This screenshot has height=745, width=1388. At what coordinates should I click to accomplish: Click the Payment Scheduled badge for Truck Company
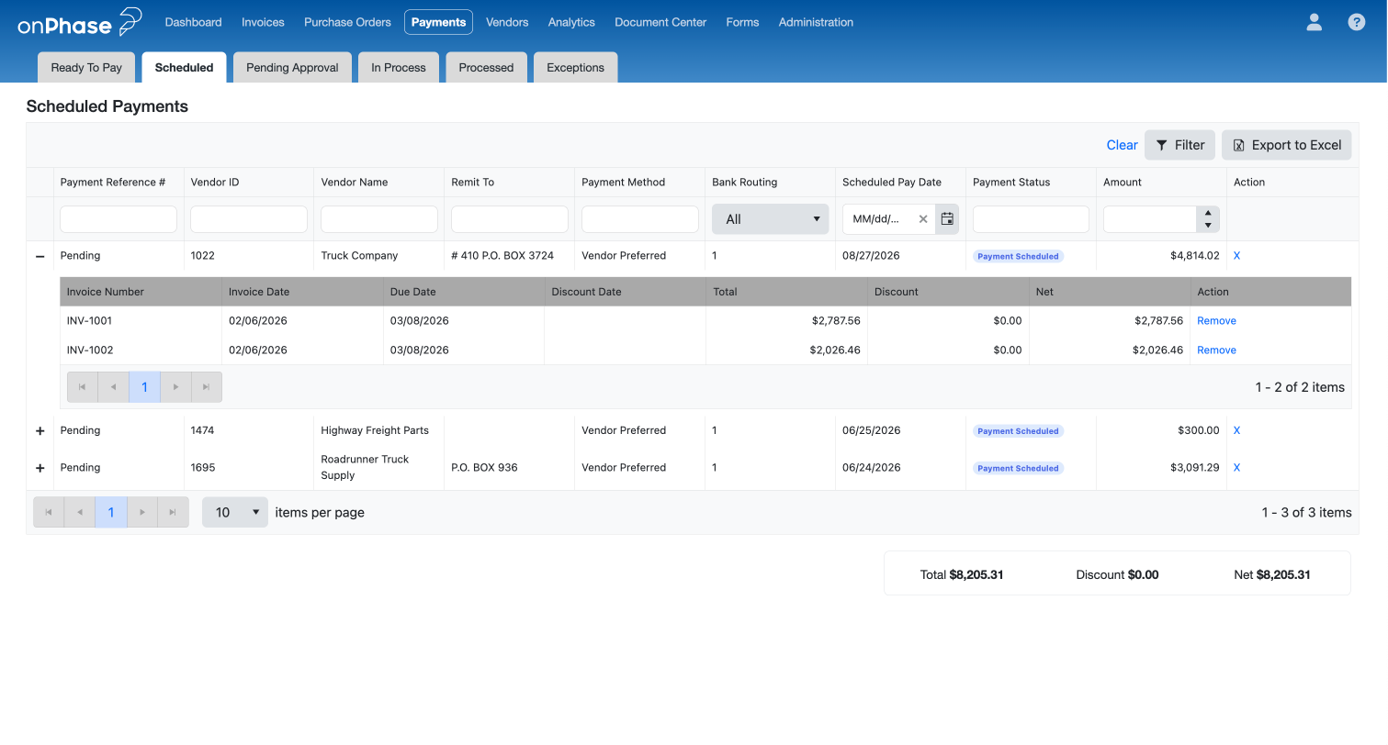(x=1018, y=256)
